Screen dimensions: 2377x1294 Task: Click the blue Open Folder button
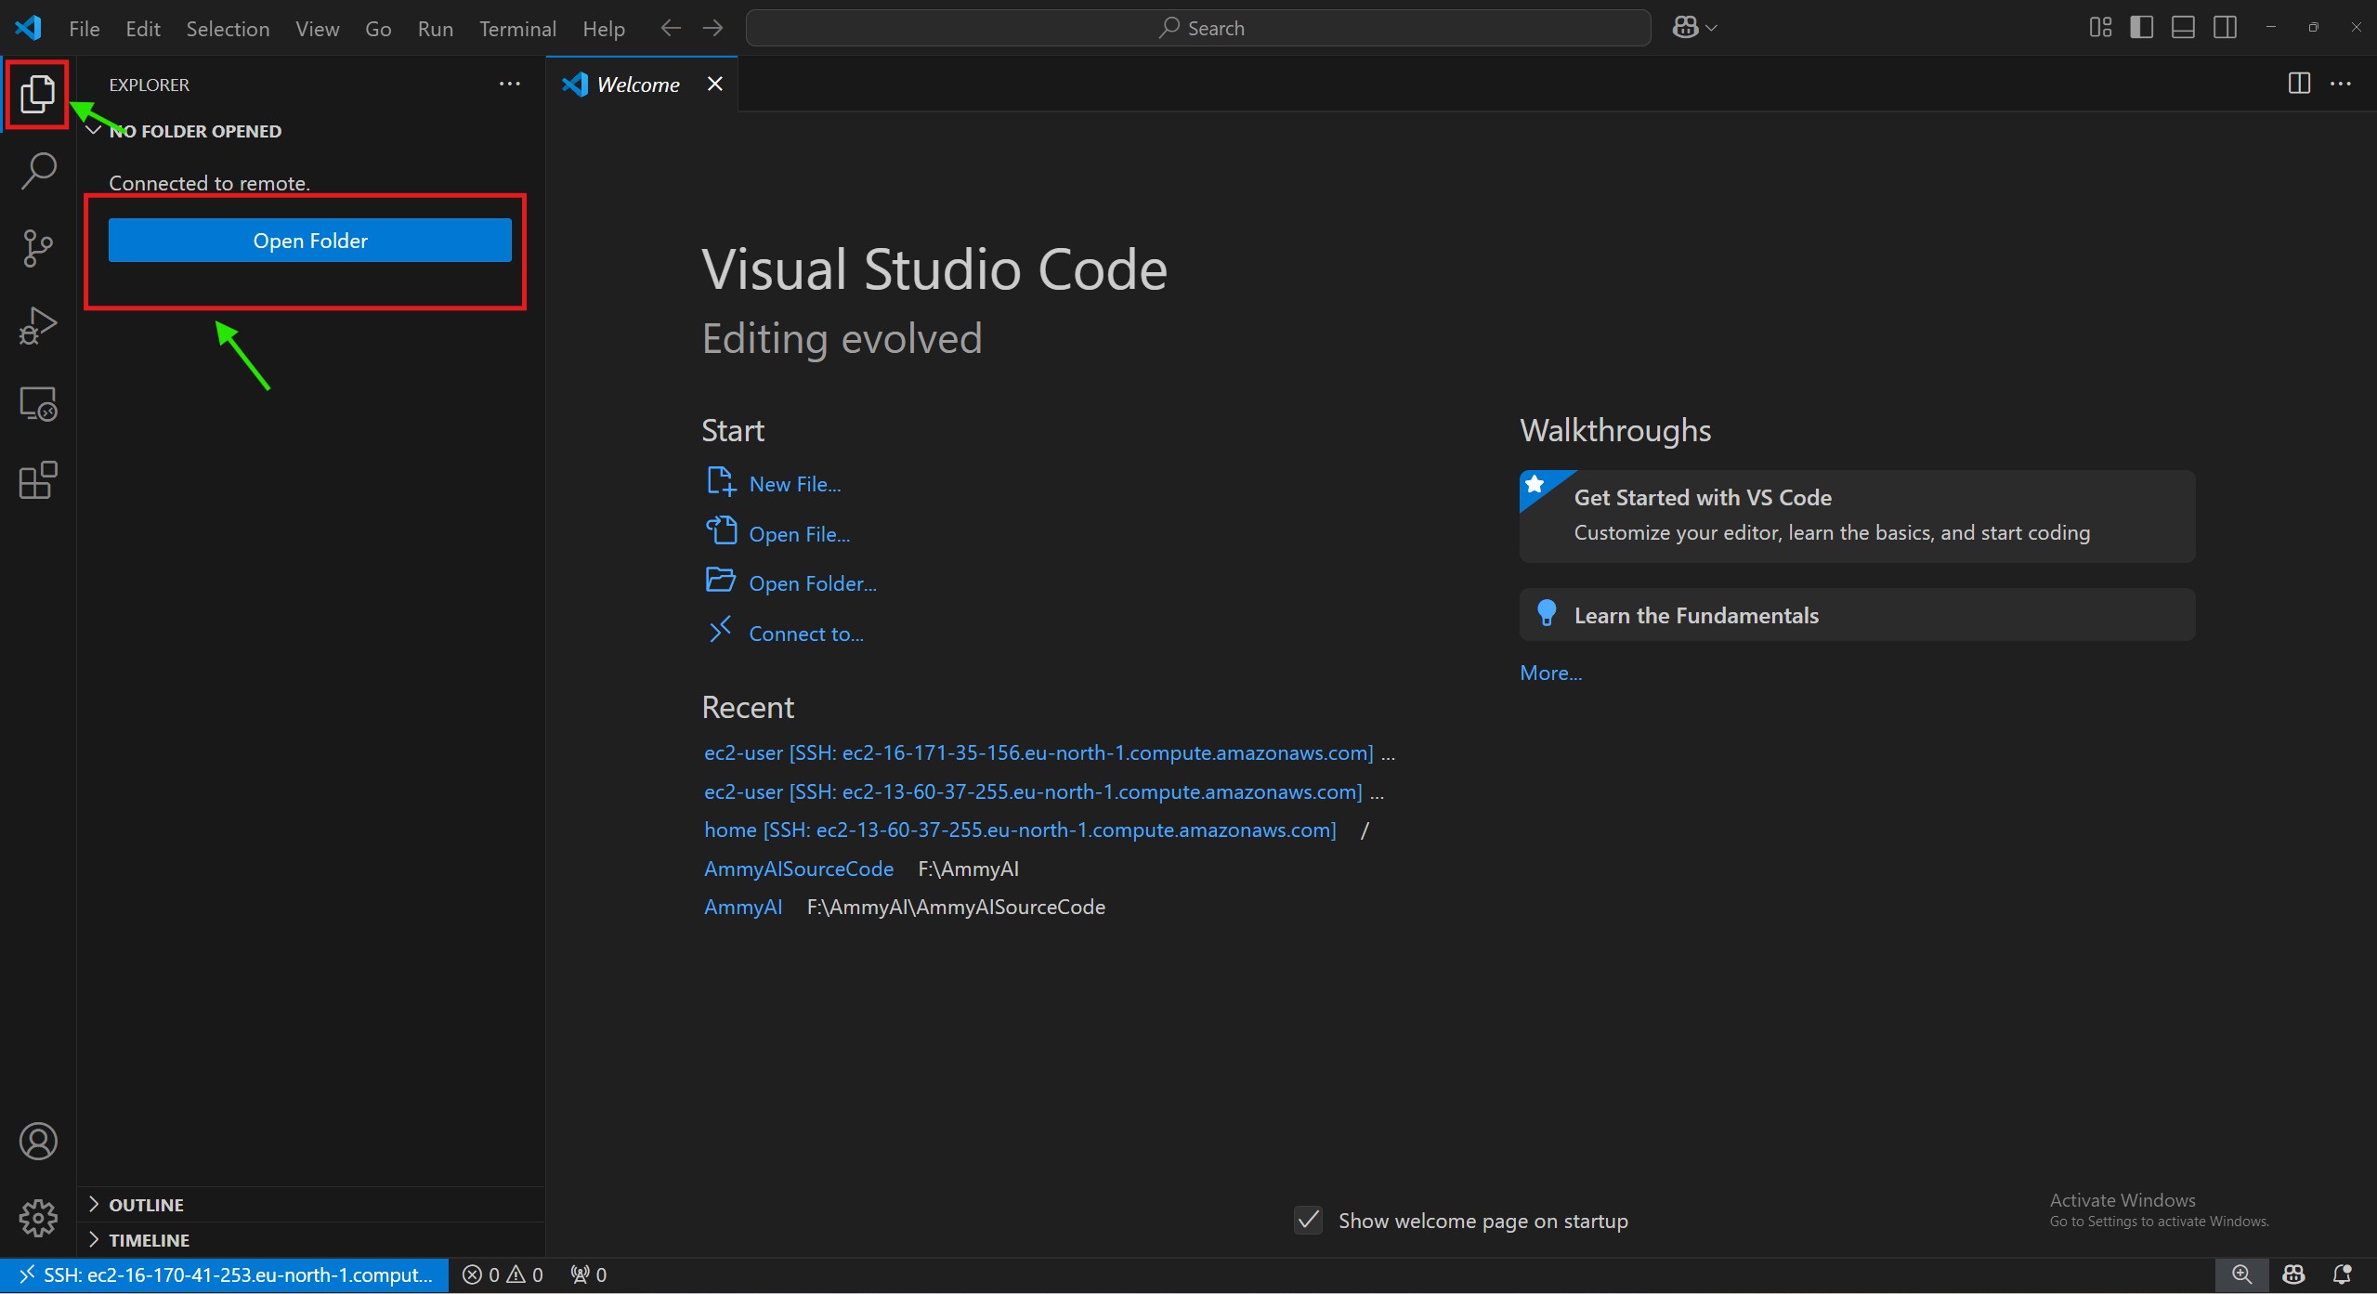(x=309, y=241)
